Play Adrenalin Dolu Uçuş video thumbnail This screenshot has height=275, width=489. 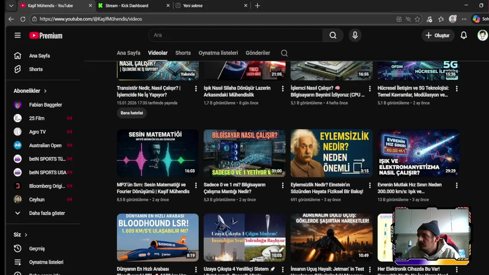(332, 237)
